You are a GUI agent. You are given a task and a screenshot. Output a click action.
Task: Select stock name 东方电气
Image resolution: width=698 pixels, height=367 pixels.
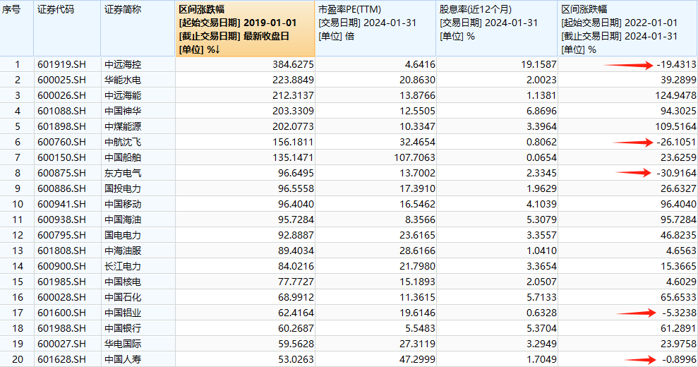point(123,173)
